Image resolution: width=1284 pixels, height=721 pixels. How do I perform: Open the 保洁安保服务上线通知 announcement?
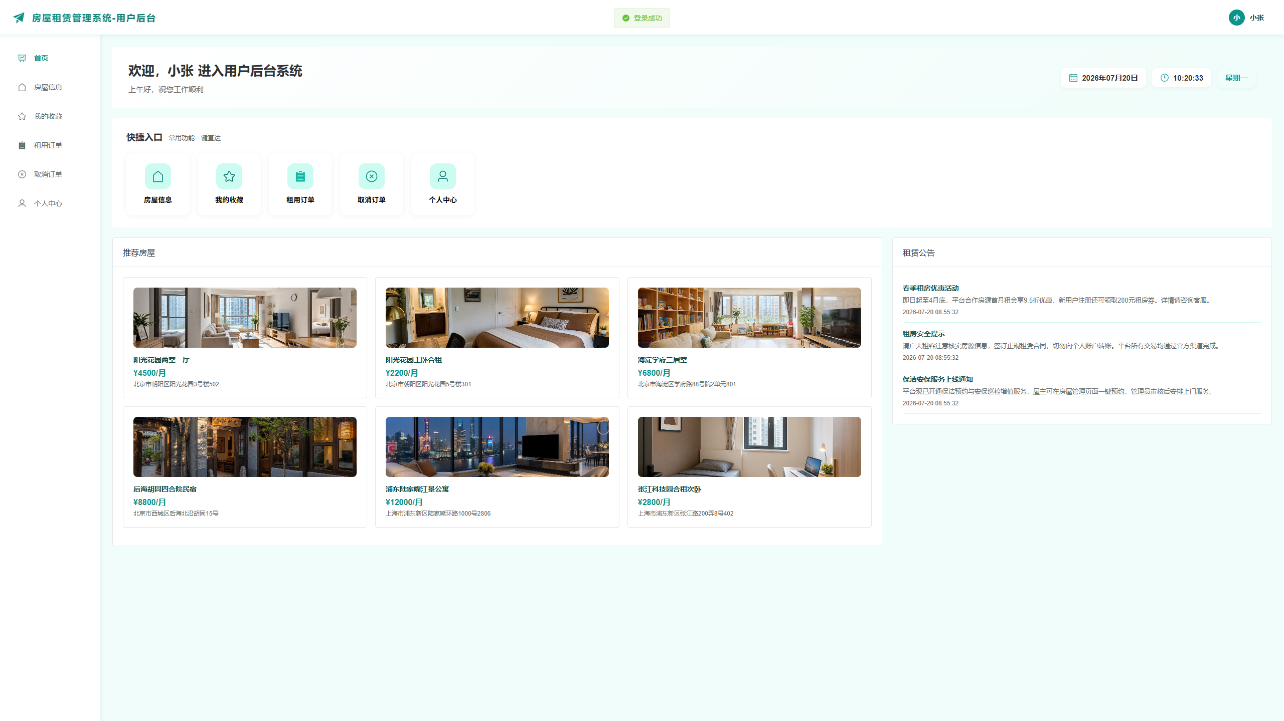pyautogui.click(x=938, y=379)
